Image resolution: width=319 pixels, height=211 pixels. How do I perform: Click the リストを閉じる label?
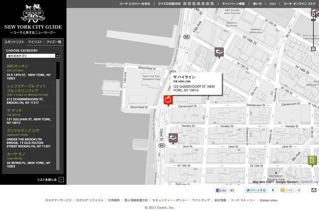click(47, 180)
